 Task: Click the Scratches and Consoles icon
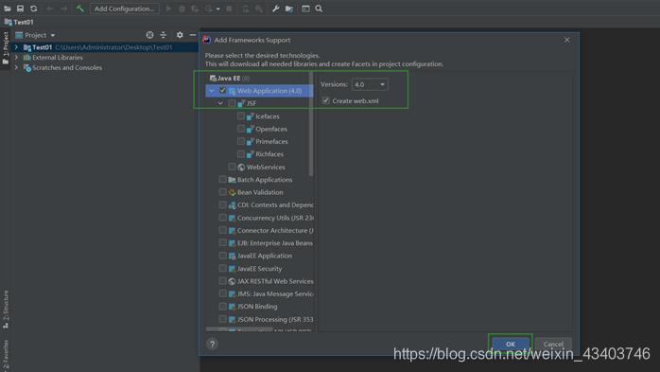tap(27, 68)
